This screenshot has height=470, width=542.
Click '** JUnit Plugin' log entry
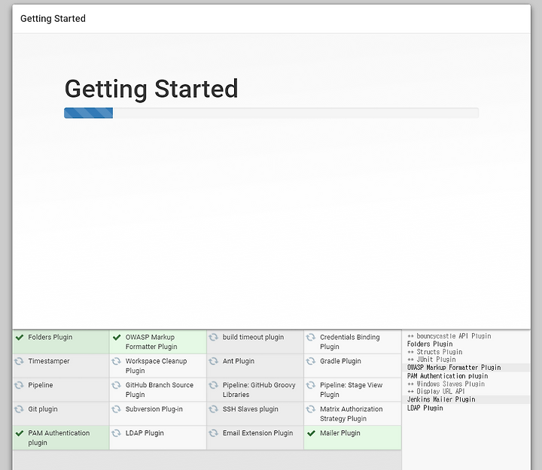pos(431,359)
